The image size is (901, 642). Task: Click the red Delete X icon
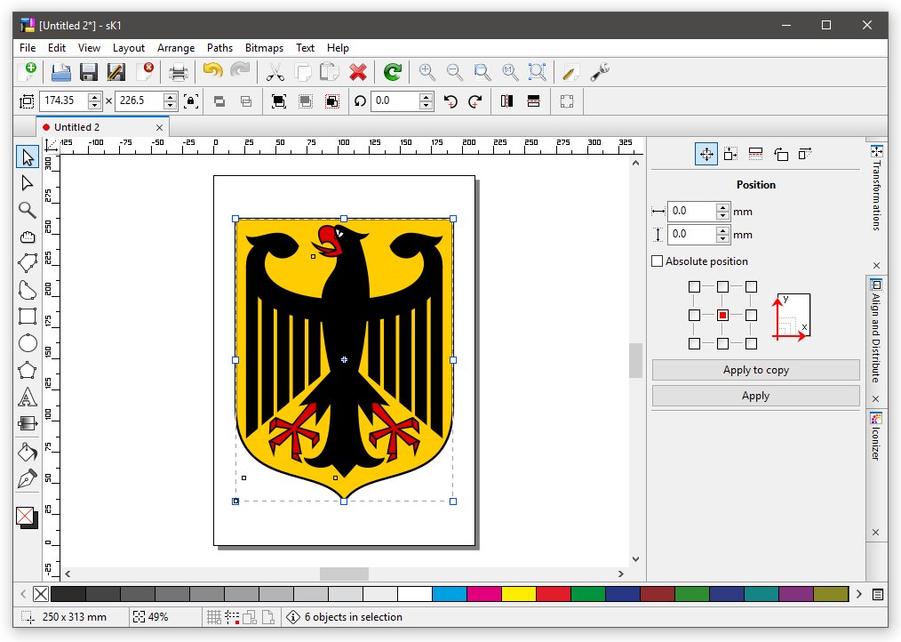coord(358,72)
